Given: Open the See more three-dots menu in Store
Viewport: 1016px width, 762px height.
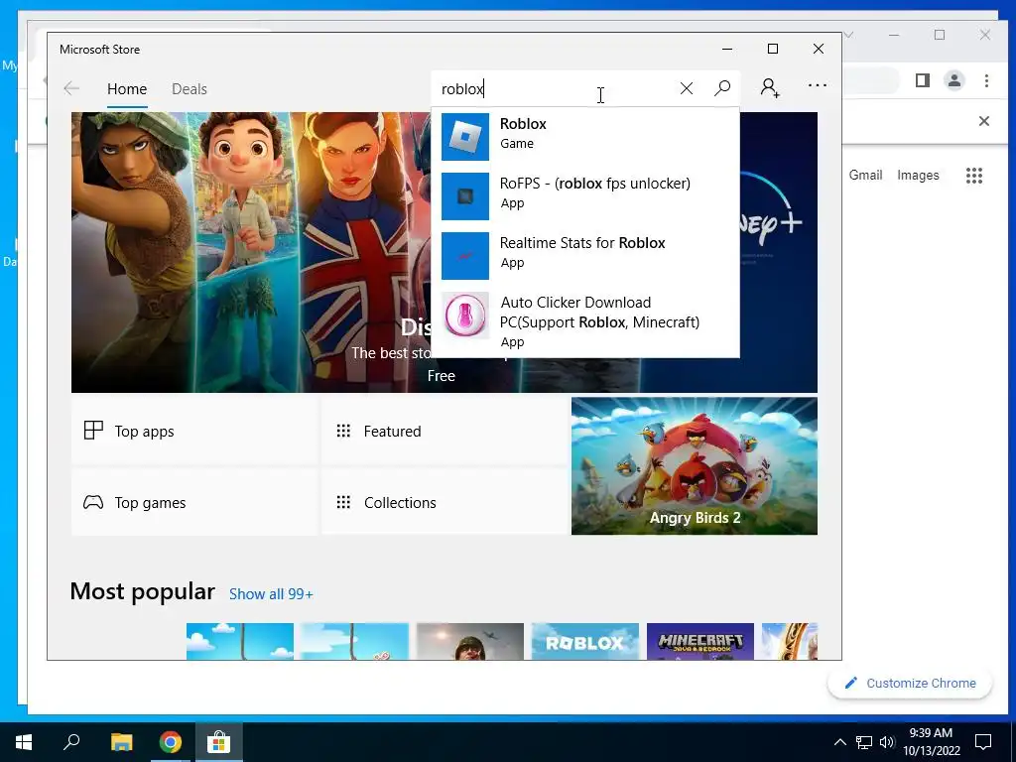Looking at the screenshot, I should (818, 85).
